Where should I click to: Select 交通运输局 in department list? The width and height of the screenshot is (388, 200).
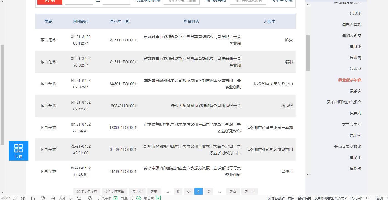[352, 36]
